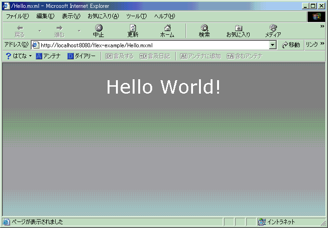328x228 pixels.
Task: Open the 編集(E) menu
Action: (x=45, y=16)
